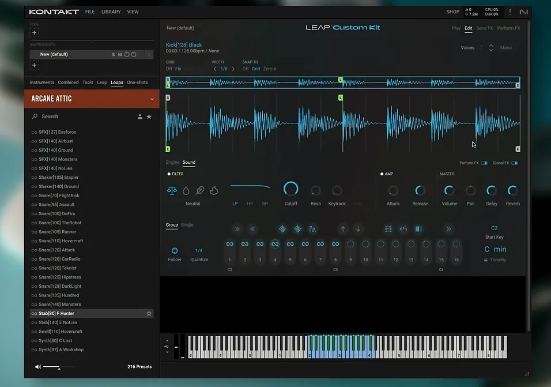Viewport: 551px width, 387px height.
Task: Click the loop icon on pad 4
Action: [x=275, y=245]
